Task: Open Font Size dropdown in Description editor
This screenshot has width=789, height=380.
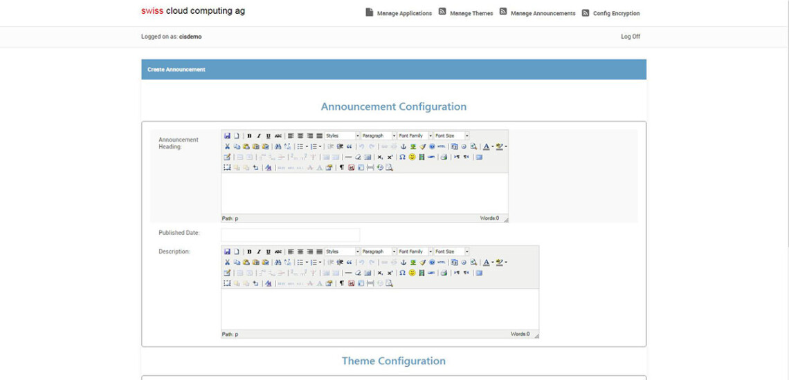Action: pyautogui.click(x=452, y=251)
